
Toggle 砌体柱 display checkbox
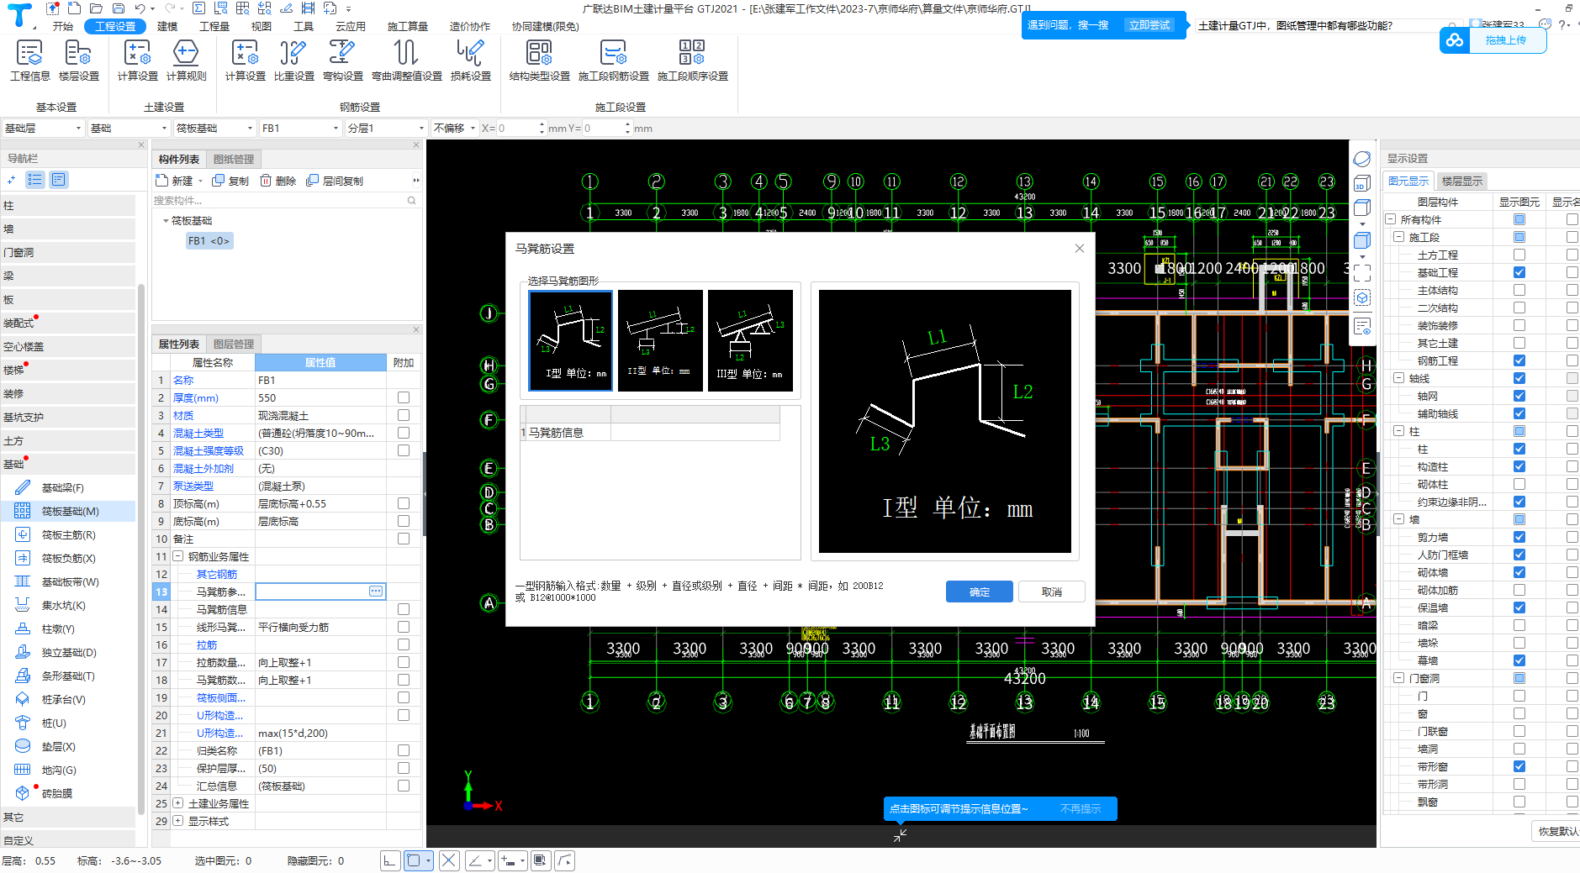pos(1519,484)
